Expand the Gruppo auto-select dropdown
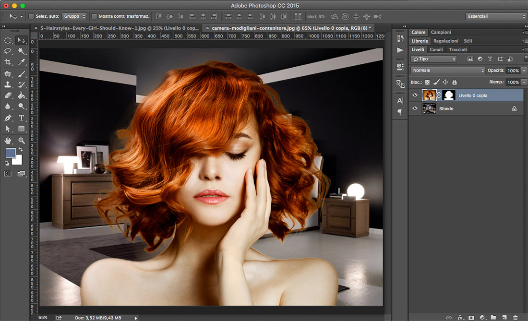Image resolution: width=528 pixels, height=321 pixels. [x=74, y=16]
